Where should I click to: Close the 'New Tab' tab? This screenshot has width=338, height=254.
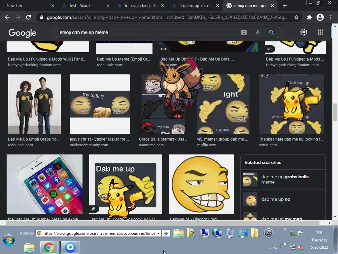pyautogui.click(x=53, y=6)
